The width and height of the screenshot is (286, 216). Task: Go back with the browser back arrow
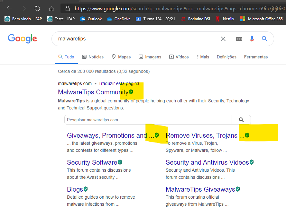pyautogui.click(x=9, y=8)
